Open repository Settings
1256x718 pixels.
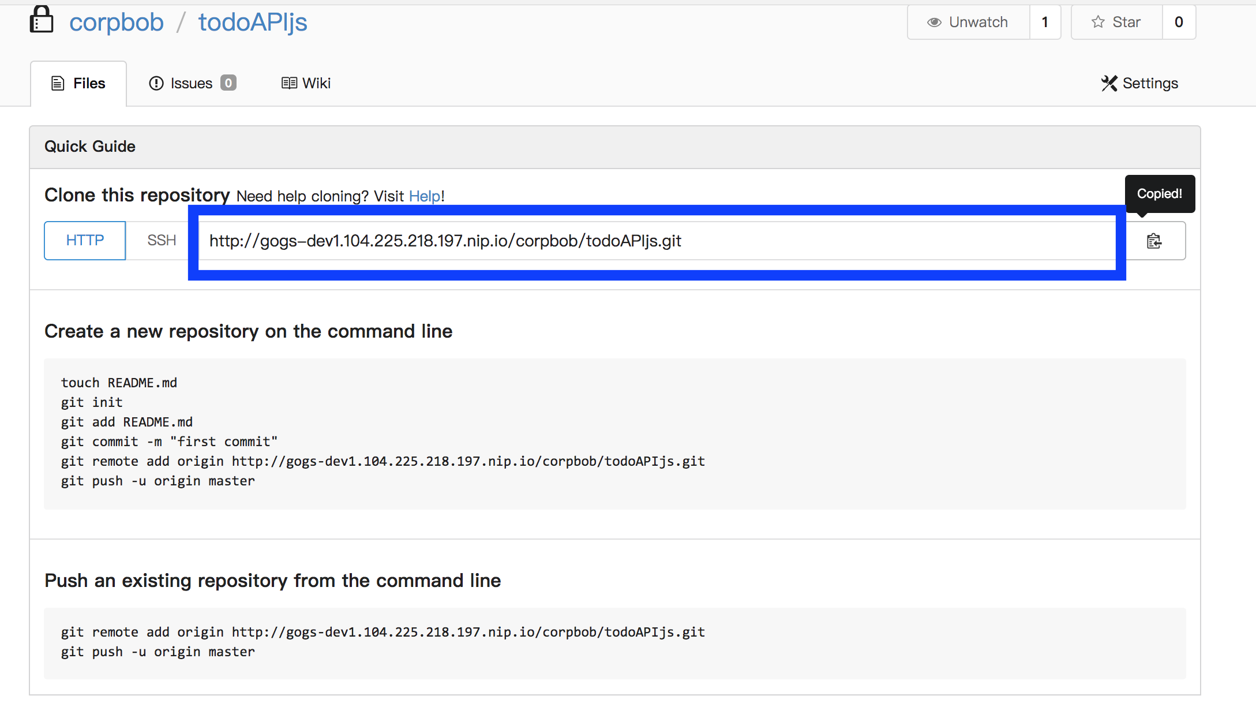click(1139, 84)
